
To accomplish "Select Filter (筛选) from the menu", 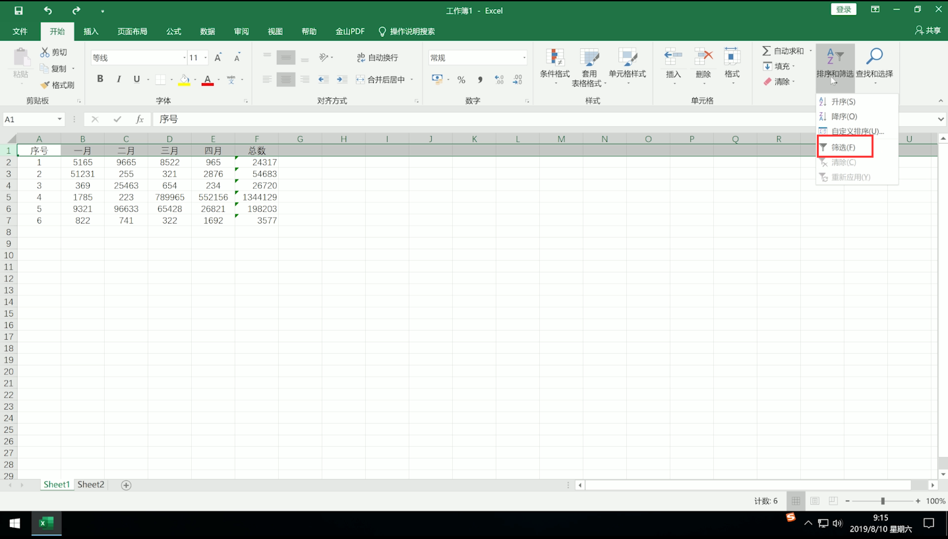I will click(845, 147).
